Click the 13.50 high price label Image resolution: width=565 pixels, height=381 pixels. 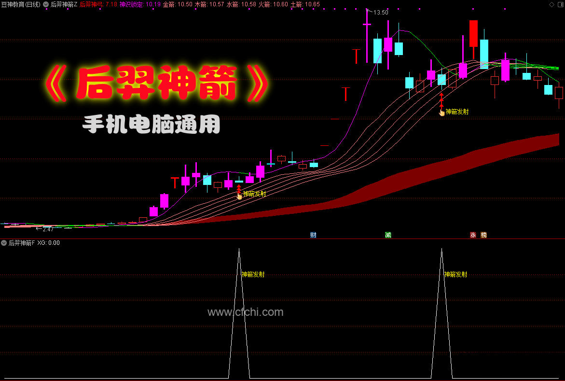click(381, 12)
